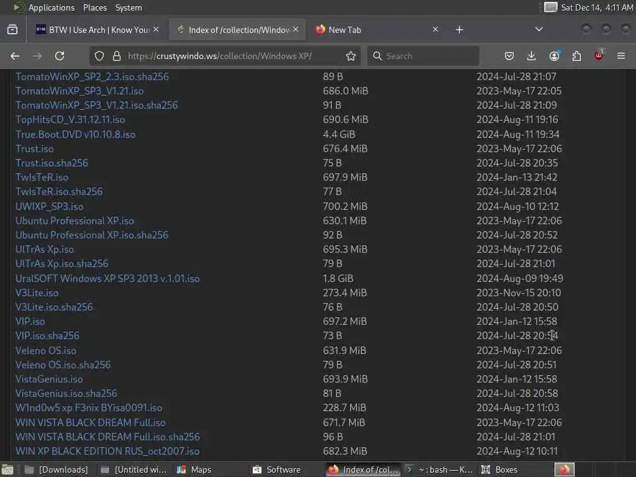Open VistaGenius.iso link
Screen dimensions: 636x477
(49, 379)
